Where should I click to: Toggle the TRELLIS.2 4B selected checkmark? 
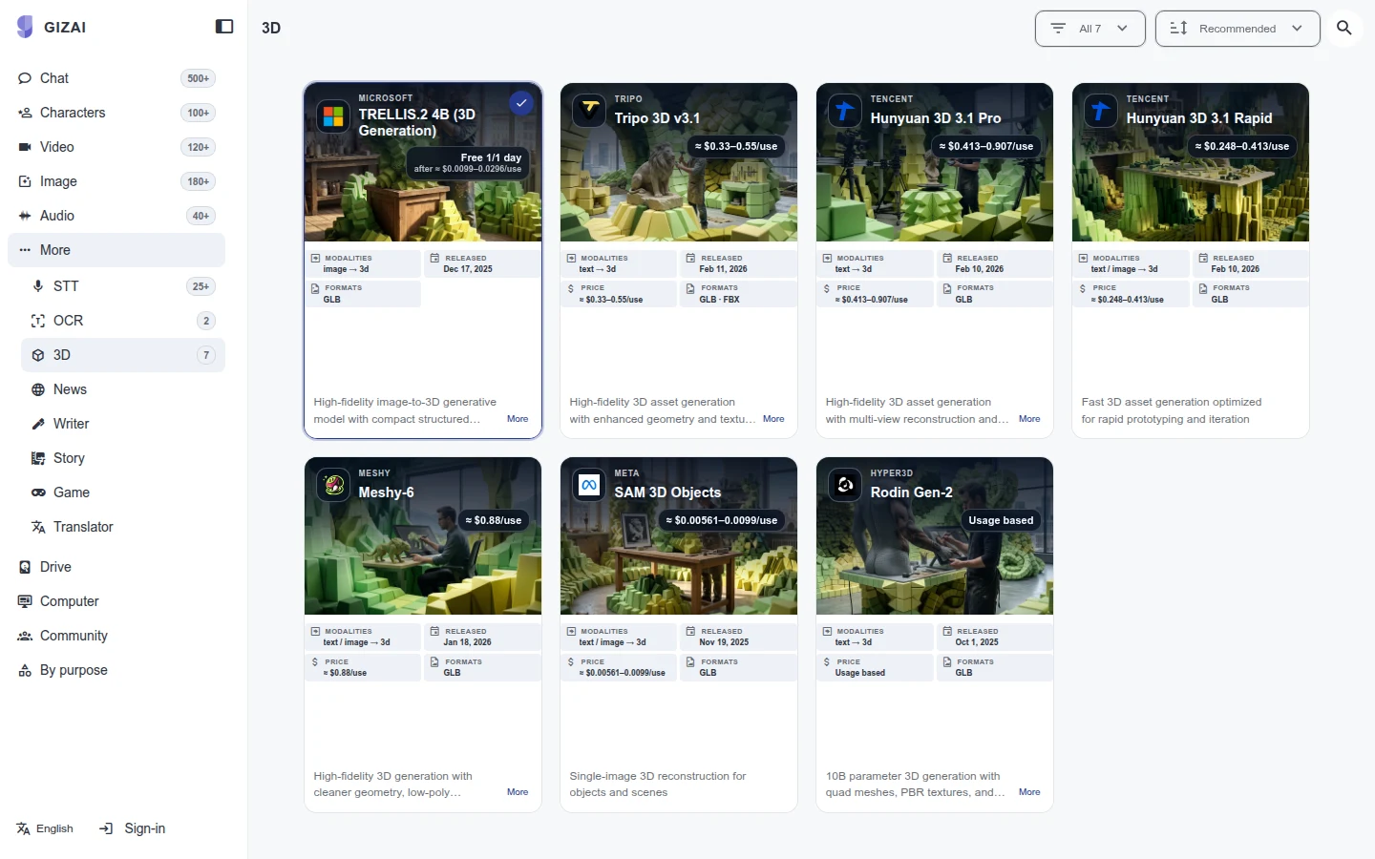pos(520,102)
